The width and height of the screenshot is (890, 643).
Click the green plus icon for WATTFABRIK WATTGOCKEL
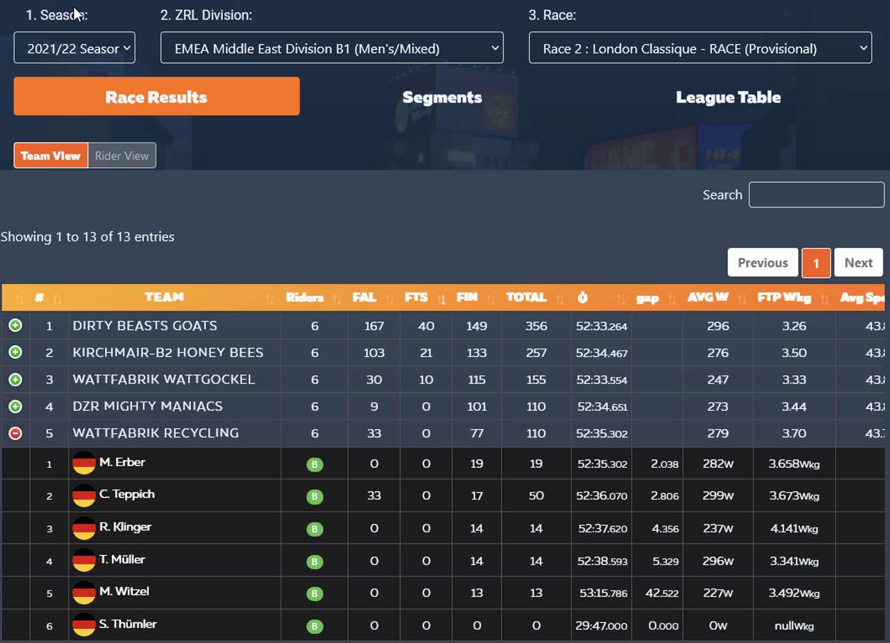(15, 380)
